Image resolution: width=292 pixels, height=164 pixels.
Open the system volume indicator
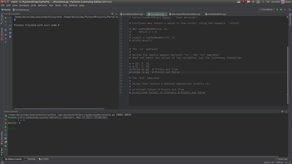pos(268,2)
